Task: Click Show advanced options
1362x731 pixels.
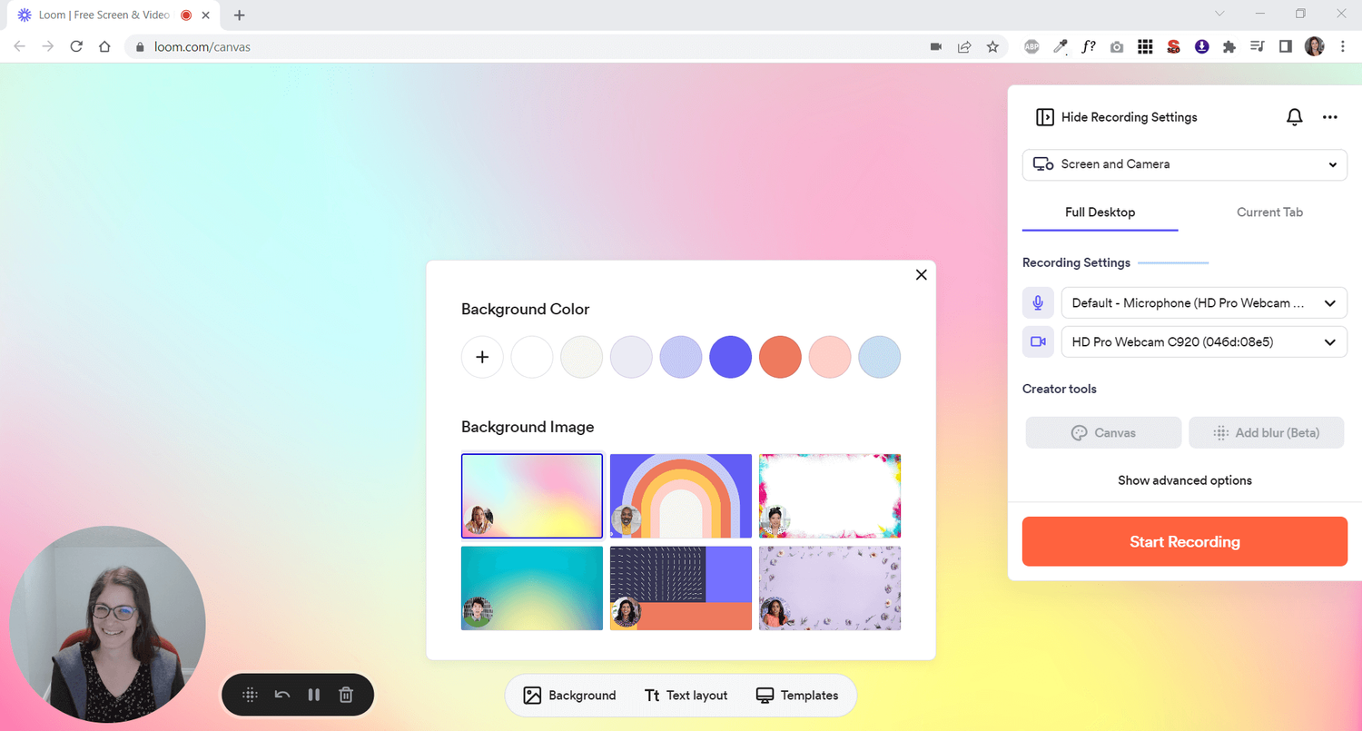Action: tap(1184, 480)
